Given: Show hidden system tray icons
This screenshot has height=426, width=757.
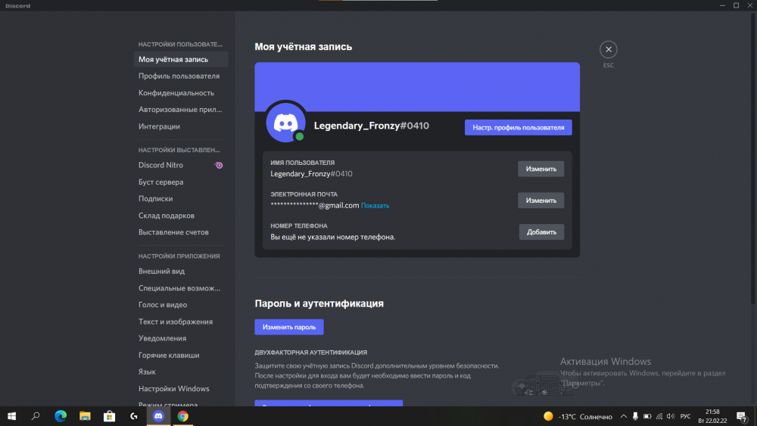Looking at the screenshot, I should (623, 416).
